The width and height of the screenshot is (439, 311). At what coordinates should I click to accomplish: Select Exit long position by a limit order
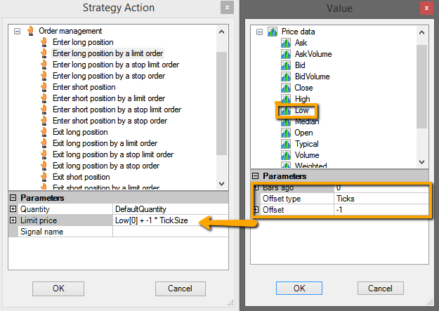pyautogui.click(x=105, y=143)
